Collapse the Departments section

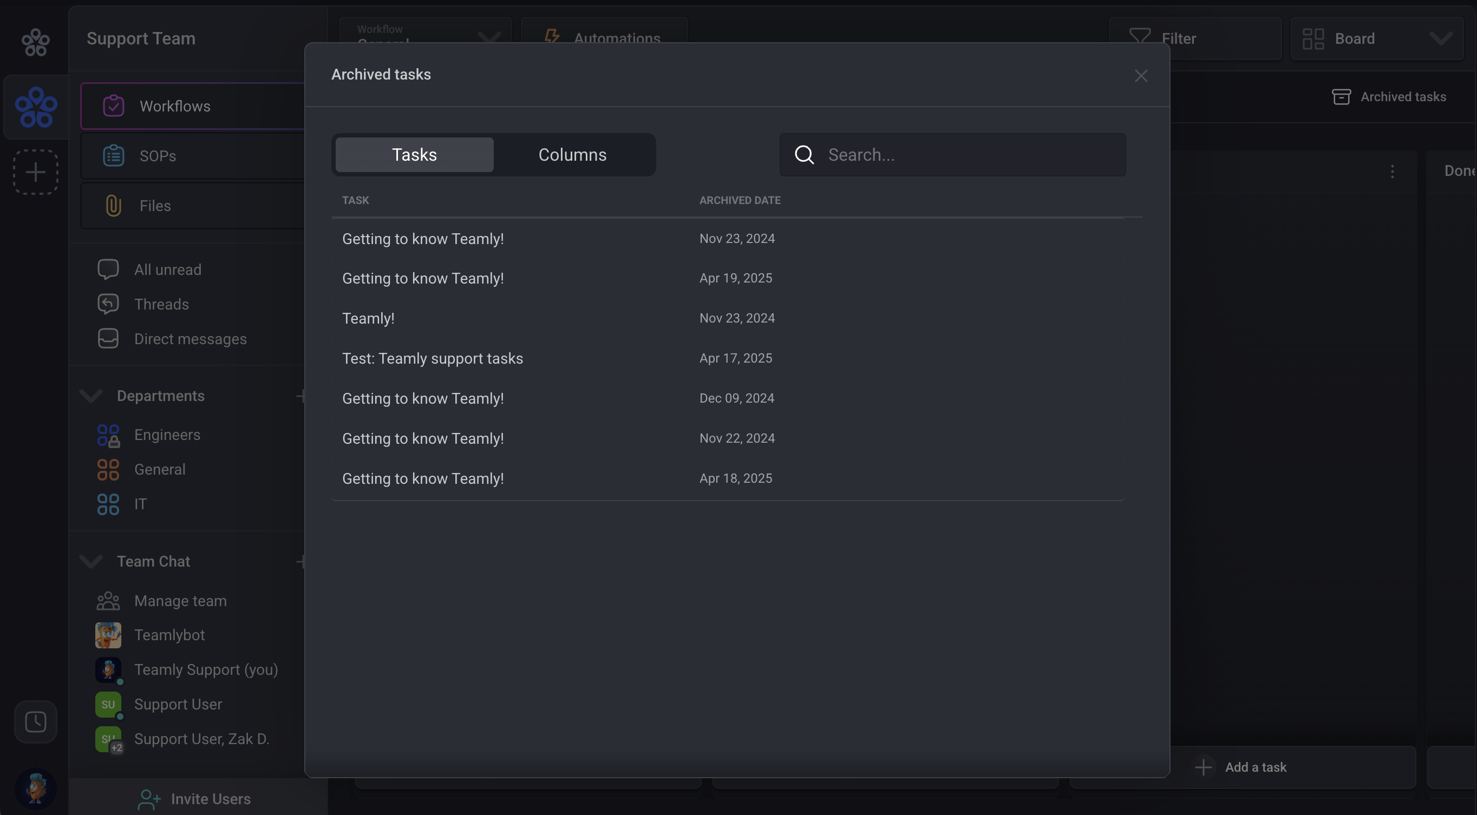91,396
